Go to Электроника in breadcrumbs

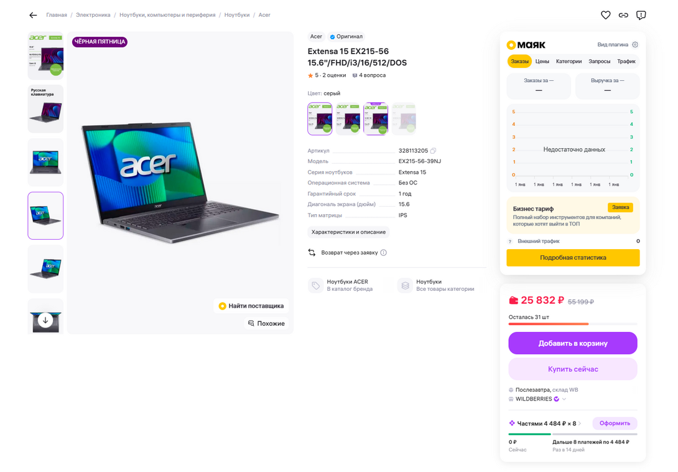(x=93, y=15)
